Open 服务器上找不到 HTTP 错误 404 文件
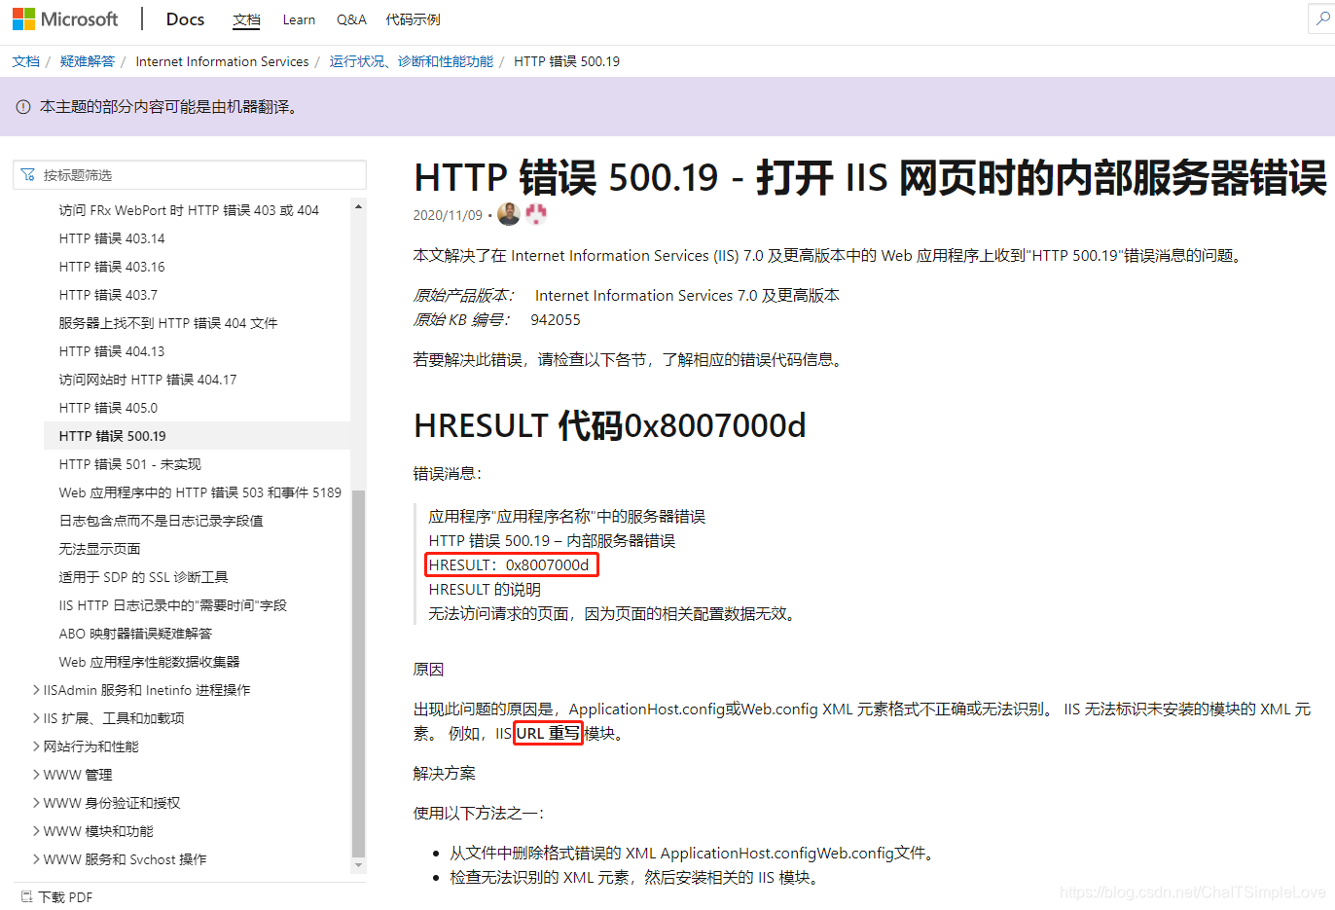Viewport: 1335px width, 910px height. click(x=168, y=323)
